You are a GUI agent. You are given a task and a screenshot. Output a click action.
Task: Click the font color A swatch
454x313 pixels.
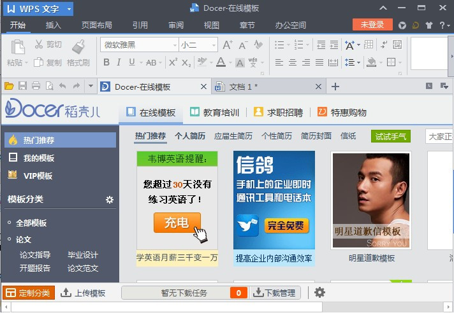[x=221, y=62]
